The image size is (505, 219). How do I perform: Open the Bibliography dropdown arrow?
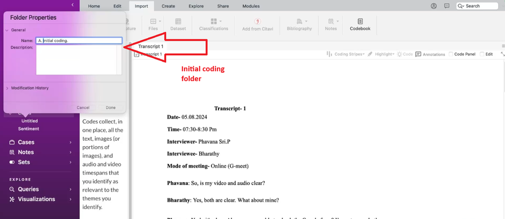(x=306, y=21)
